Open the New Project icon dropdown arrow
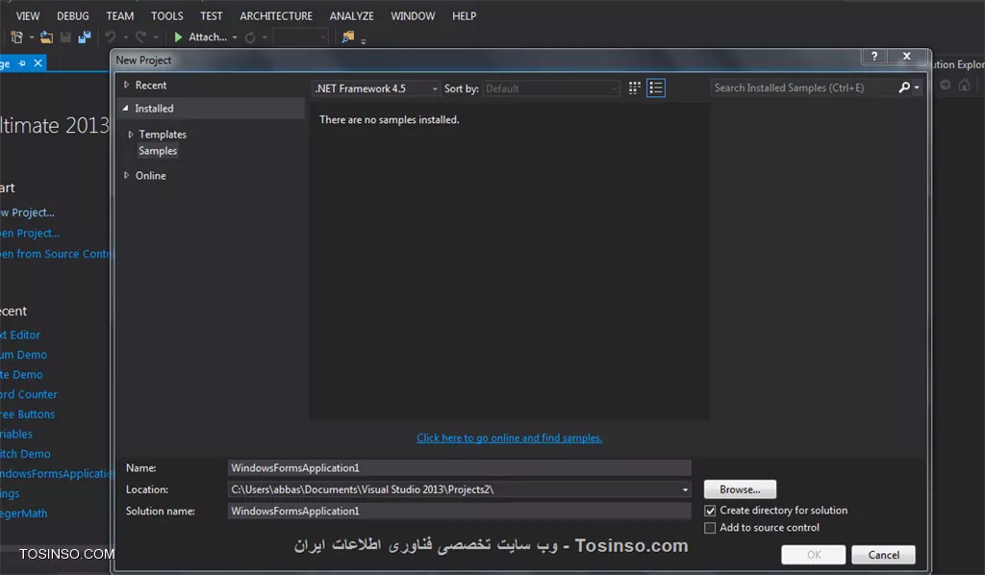The width and height of the screenshot is (985, 575). (x=32, y=37)
